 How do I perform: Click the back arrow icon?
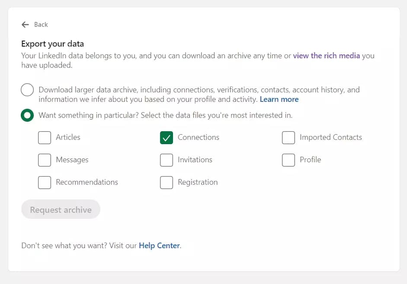point(25,25)
